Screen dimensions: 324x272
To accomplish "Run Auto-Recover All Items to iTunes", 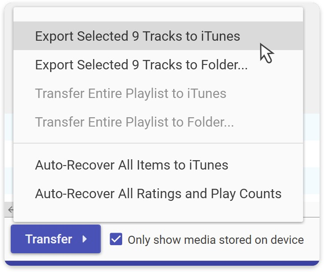I will click(x=132, y=165).
